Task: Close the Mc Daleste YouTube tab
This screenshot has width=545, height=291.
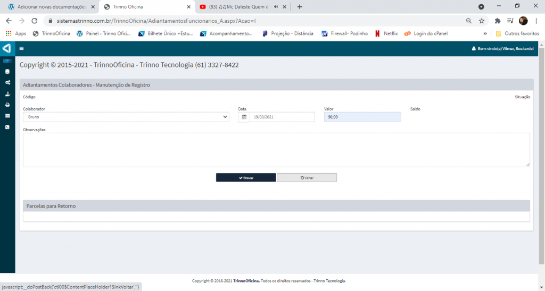Action: coord(284,6)
